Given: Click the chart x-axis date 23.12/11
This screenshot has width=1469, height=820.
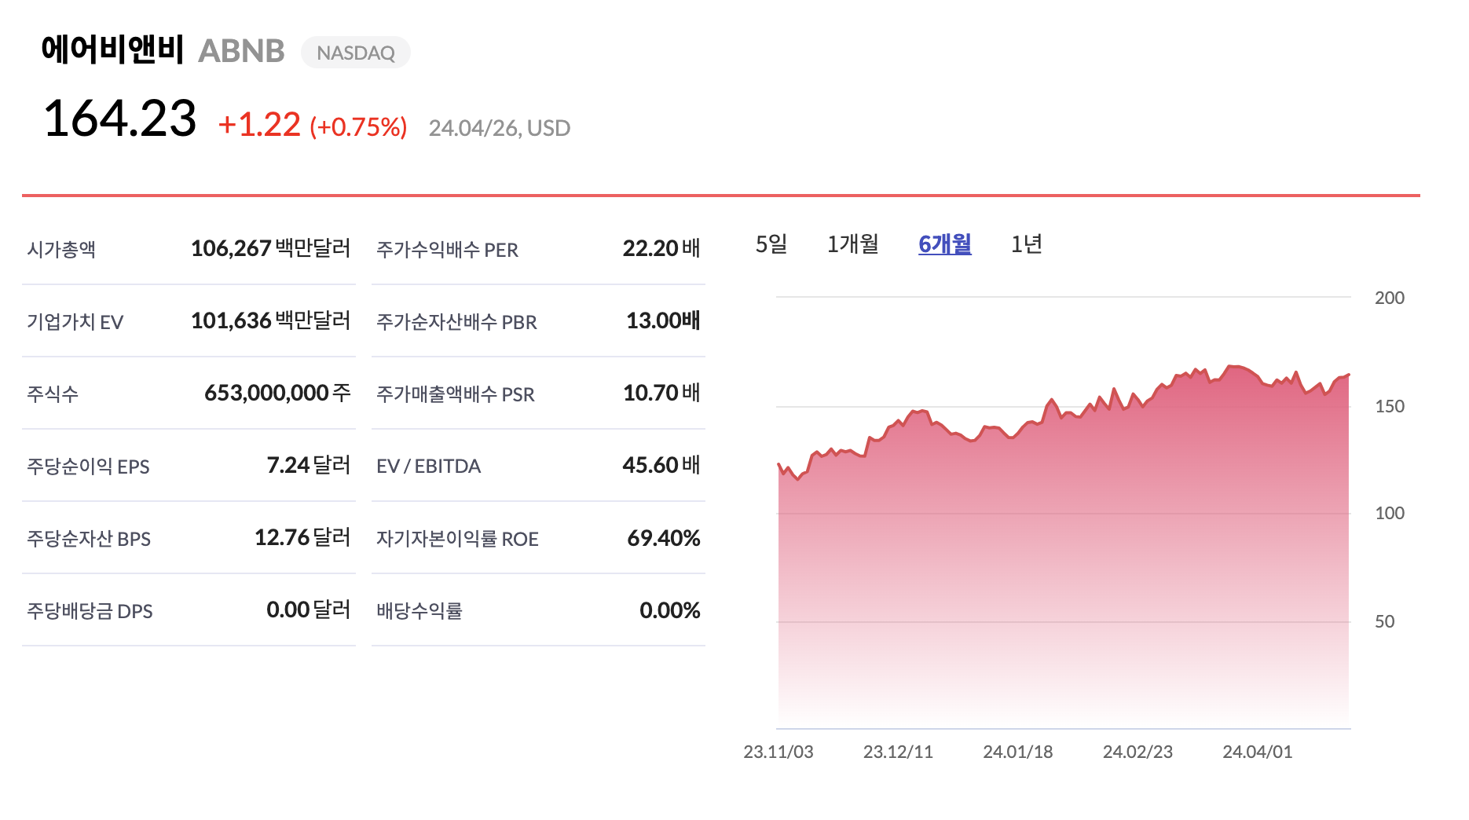Looking at the screenshot, I should pyautogui.click(x=898, y=752).
